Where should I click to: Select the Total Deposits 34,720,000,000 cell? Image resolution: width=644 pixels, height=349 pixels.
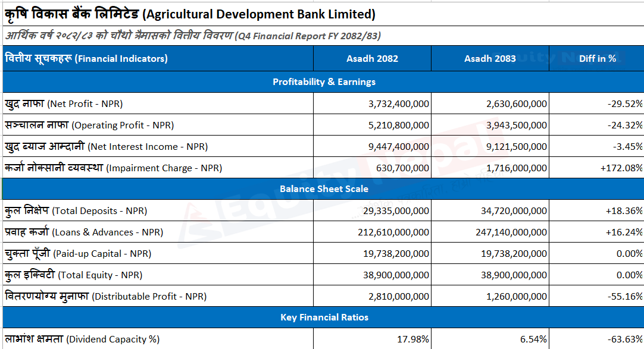point(490,211)
